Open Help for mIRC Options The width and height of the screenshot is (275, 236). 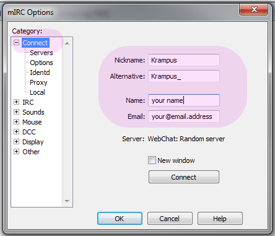pos(220,219)
